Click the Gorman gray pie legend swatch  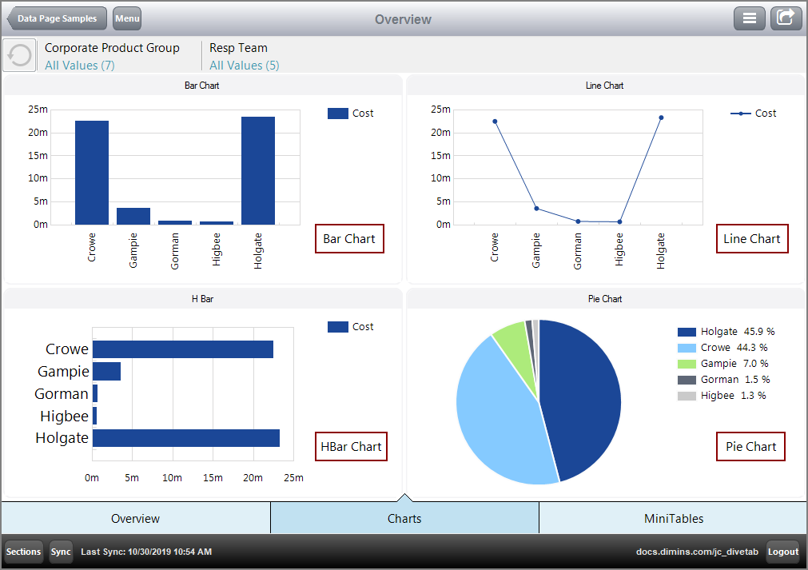coord(687,380)
